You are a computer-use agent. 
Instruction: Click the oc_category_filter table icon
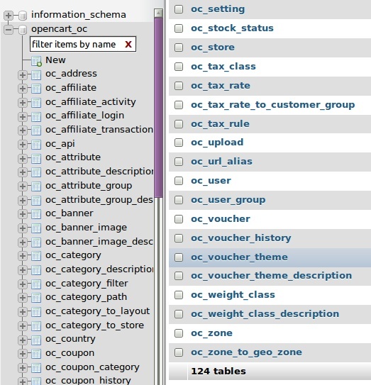[x=36, y=284]
